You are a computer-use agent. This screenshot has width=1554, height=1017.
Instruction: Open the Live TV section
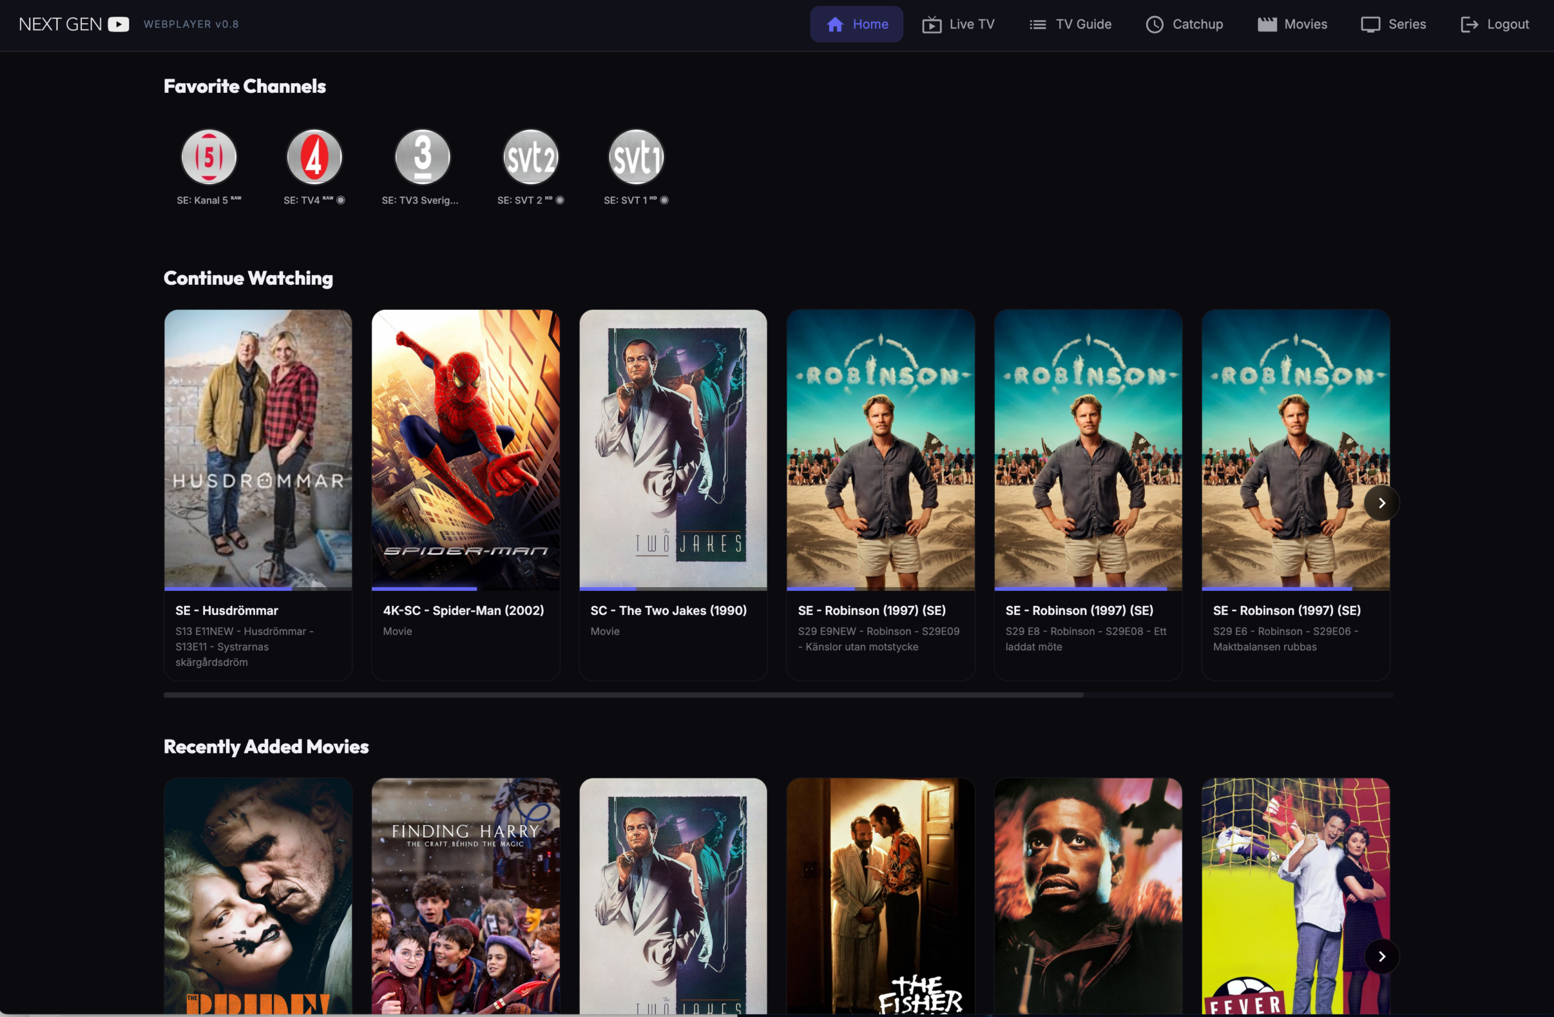pos(958,24)
